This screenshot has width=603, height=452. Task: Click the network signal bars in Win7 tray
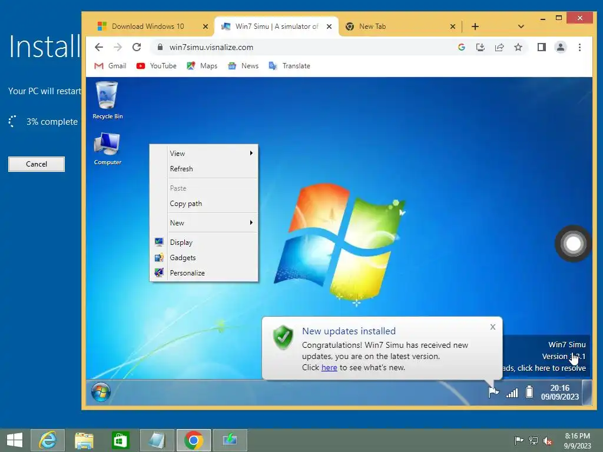pyautogui.click(x=512, y=393)
